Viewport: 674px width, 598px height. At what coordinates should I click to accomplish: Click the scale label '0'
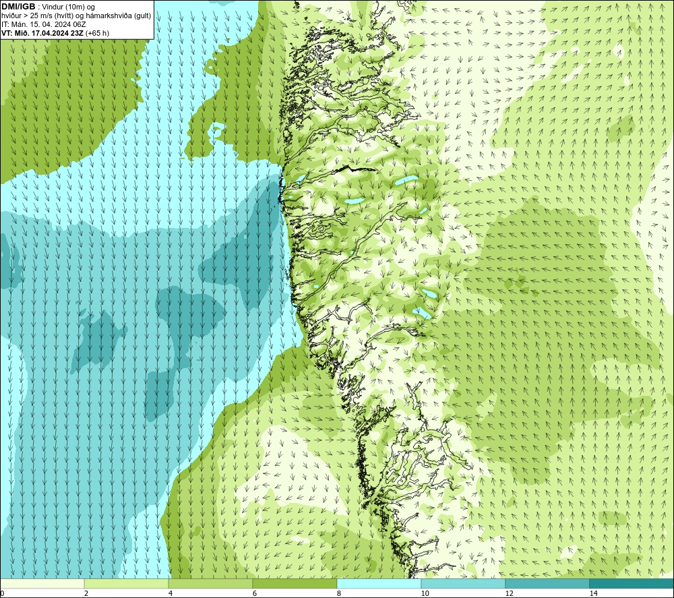coord(2,593)
